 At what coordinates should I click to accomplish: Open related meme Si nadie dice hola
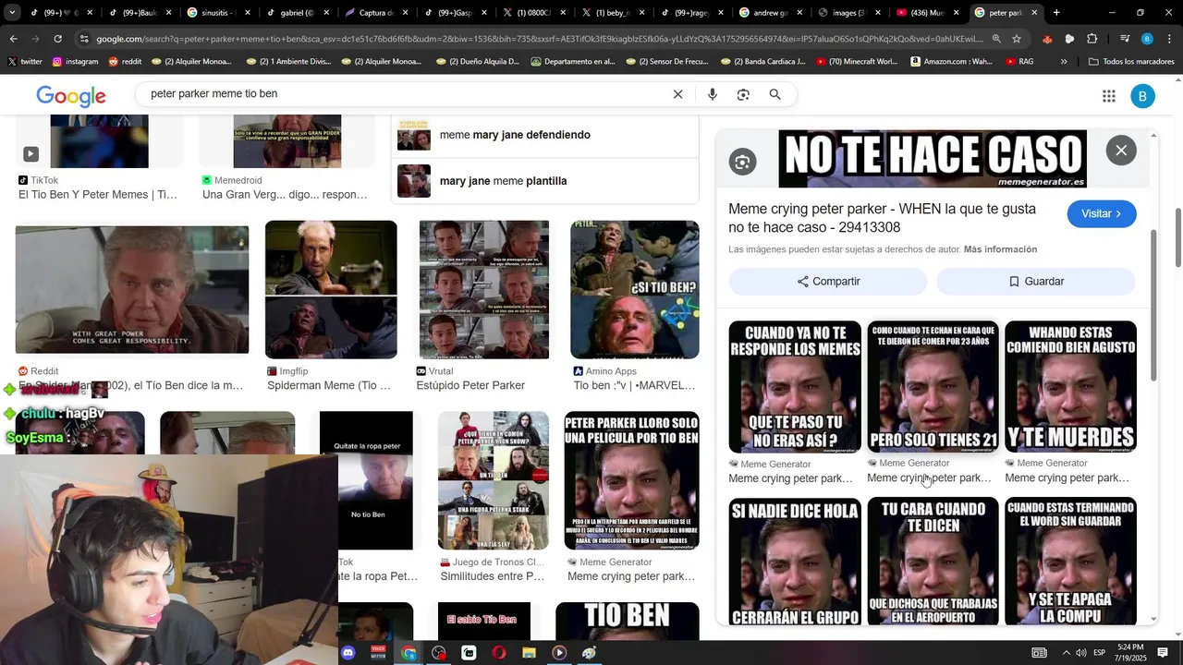point(795,562)
